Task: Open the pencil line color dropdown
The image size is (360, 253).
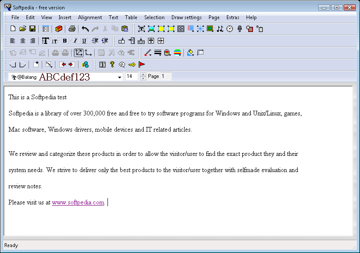Action: pyautogui.click(x=148, y=53)
